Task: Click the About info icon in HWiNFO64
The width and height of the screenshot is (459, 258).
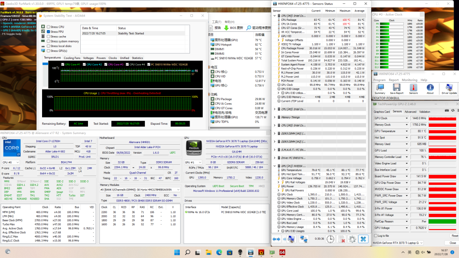Action: (430, 88)
